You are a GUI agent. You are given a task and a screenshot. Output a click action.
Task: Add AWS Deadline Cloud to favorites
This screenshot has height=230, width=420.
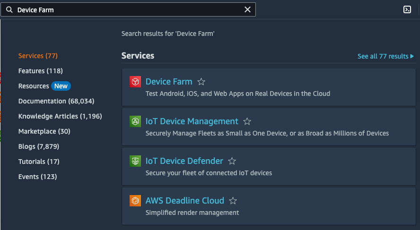[233, 201]
